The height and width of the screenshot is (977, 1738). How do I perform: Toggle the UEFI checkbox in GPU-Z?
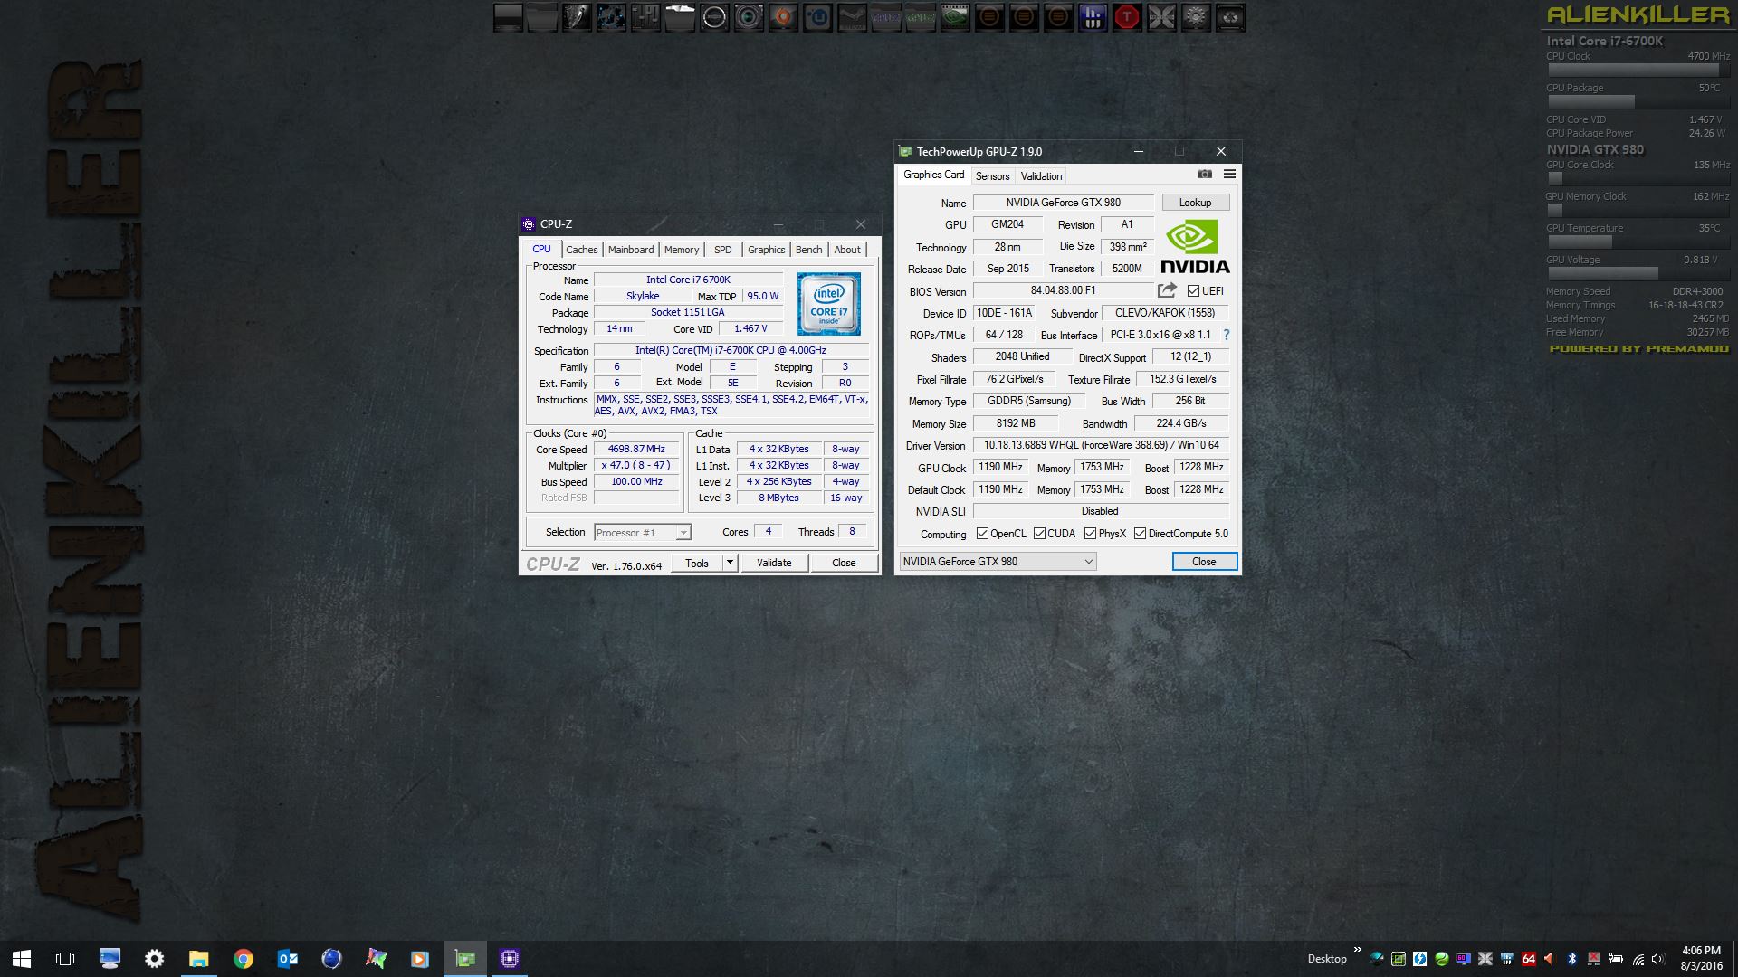pos(1193,291)
